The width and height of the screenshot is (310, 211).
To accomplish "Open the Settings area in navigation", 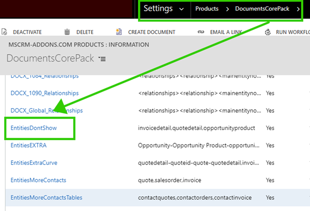I will (158, 9).
